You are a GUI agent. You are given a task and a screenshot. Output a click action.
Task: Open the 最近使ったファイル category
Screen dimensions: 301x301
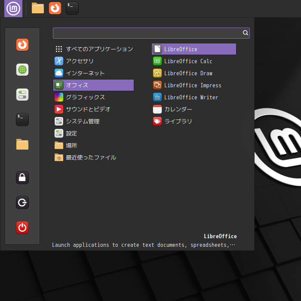coord(91,157)
